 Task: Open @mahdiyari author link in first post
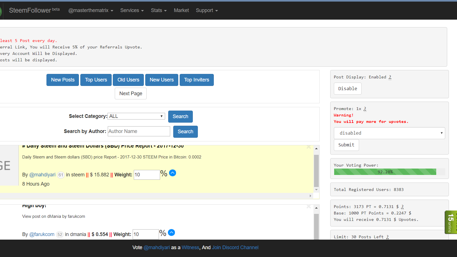click(43, 175)
